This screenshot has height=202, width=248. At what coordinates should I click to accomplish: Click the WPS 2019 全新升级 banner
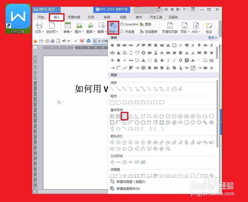(x=112, y=9)
